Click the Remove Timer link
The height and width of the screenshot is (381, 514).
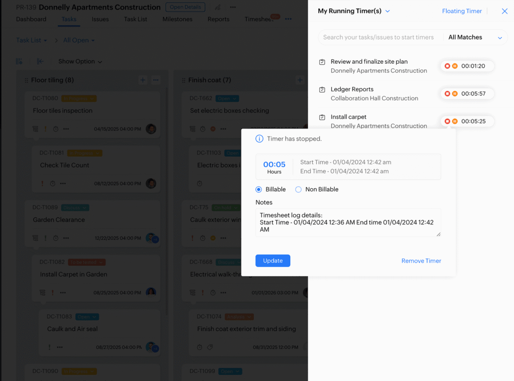pos(421,261)
